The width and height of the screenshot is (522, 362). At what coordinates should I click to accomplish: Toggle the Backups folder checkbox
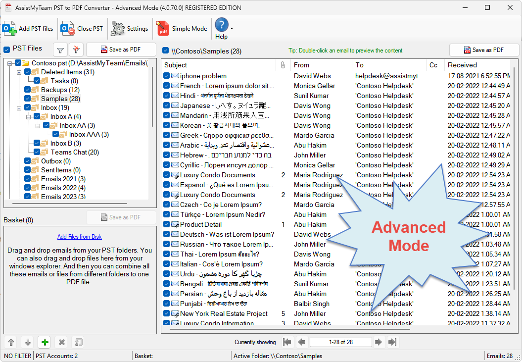[x=28, y=90]
